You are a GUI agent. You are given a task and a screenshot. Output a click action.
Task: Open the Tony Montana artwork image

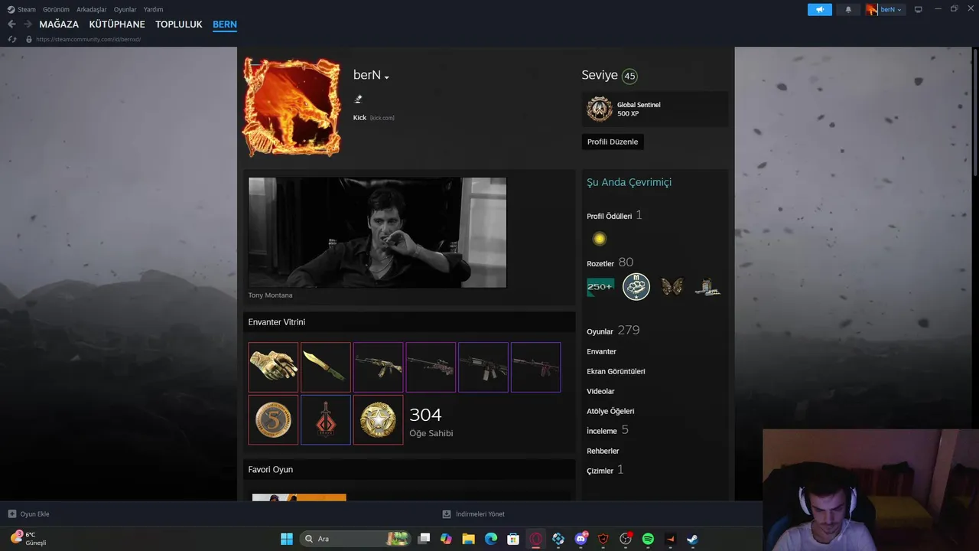click(377, 233)
